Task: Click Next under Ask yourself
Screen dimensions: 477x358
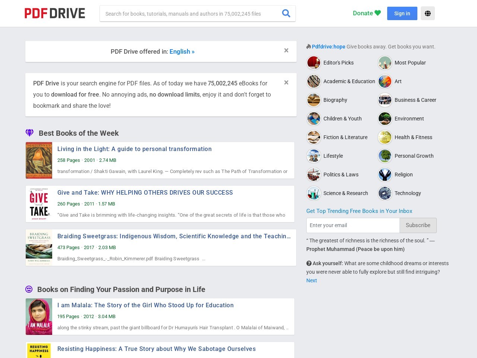Action: (x=312, y=280)
